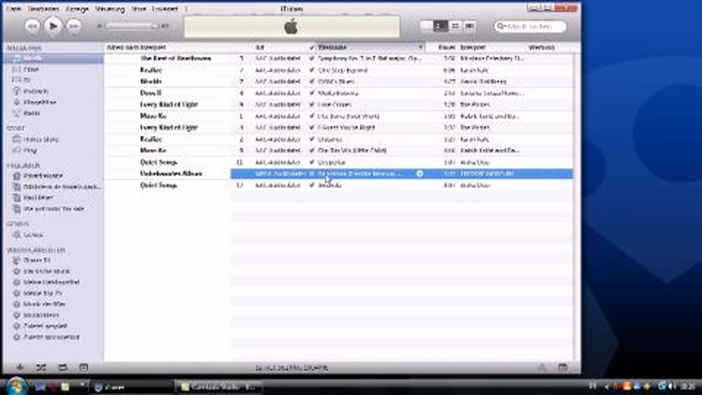Click into the iTunes search field
Screen dimensions: 702x395
(x=530, y=26)
